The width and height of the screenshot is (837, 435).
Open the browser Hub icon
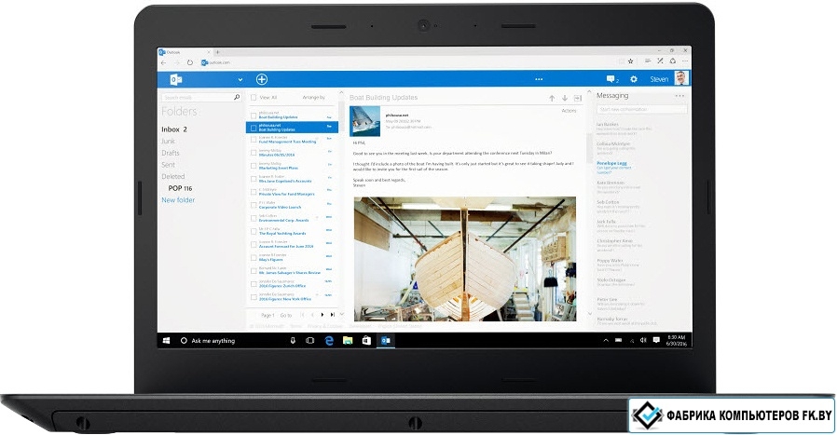(647, 61)
